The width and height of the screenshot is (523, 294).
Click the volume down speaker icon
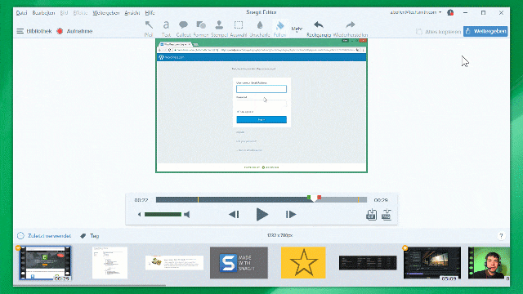point(140,214)
